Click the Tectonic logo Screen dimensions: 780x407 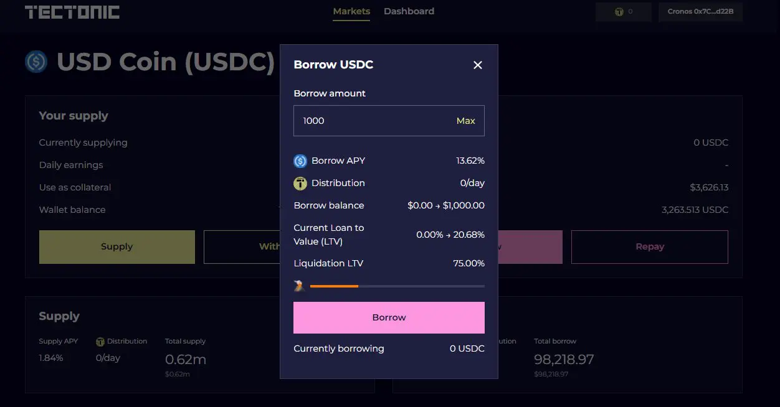point(72,12)
